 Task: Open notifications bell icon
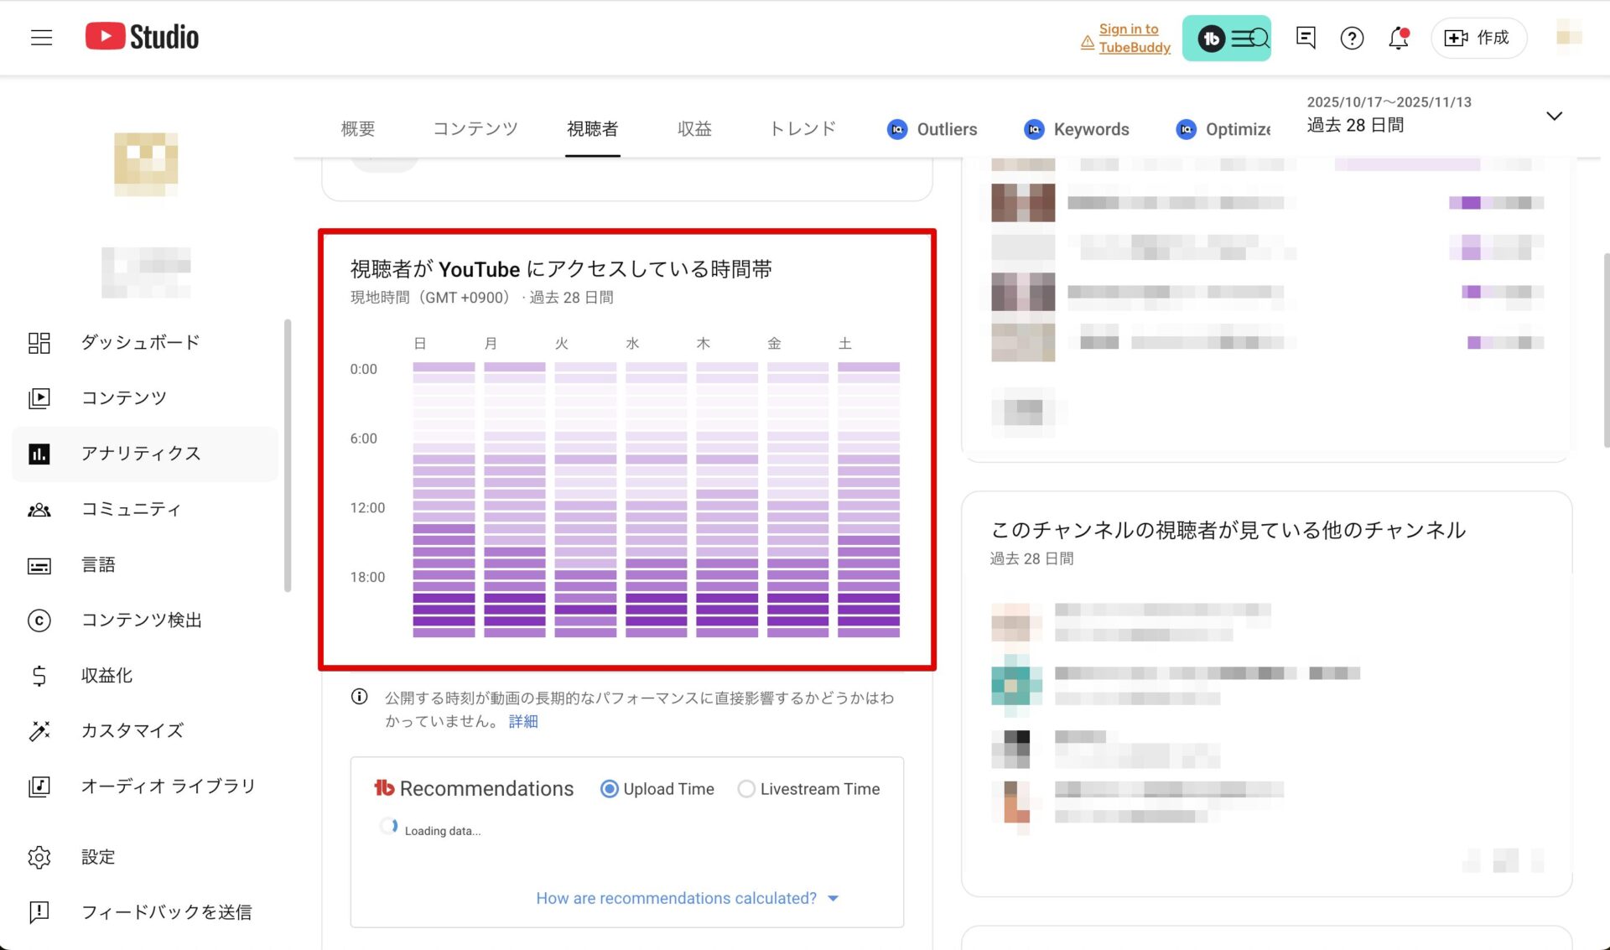click(1398, 38)
